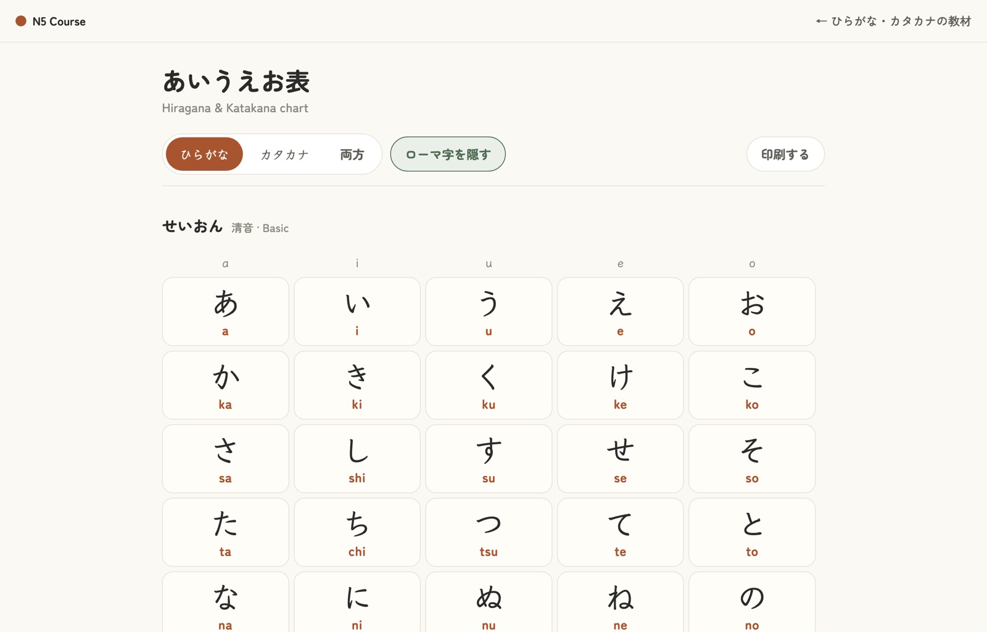Select the お (o) card
The height and width of the screenshot is (632, 987).
tap(752, 311)
